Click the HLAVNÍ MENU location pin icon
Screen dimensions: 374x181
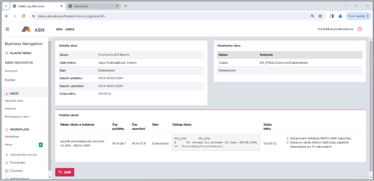coord(7,53)
